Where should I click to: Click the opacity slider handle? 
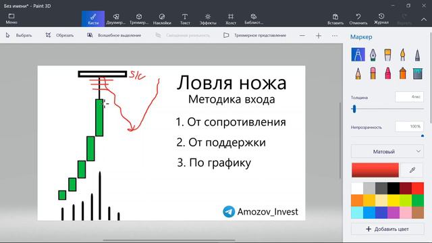point(423,136)
